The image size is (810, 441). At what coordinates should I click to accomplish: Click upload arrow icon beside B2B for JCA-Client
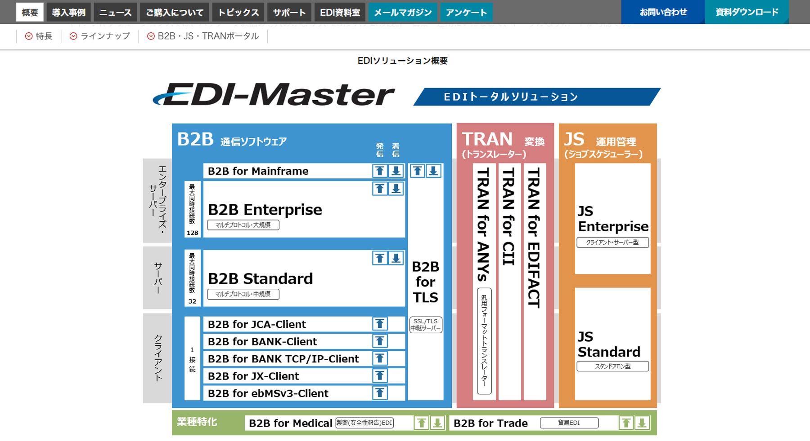[x=380, y=324]
